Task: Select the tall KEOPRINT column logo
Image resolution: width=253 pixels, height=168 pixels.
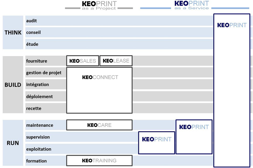Action: [232, 25]
